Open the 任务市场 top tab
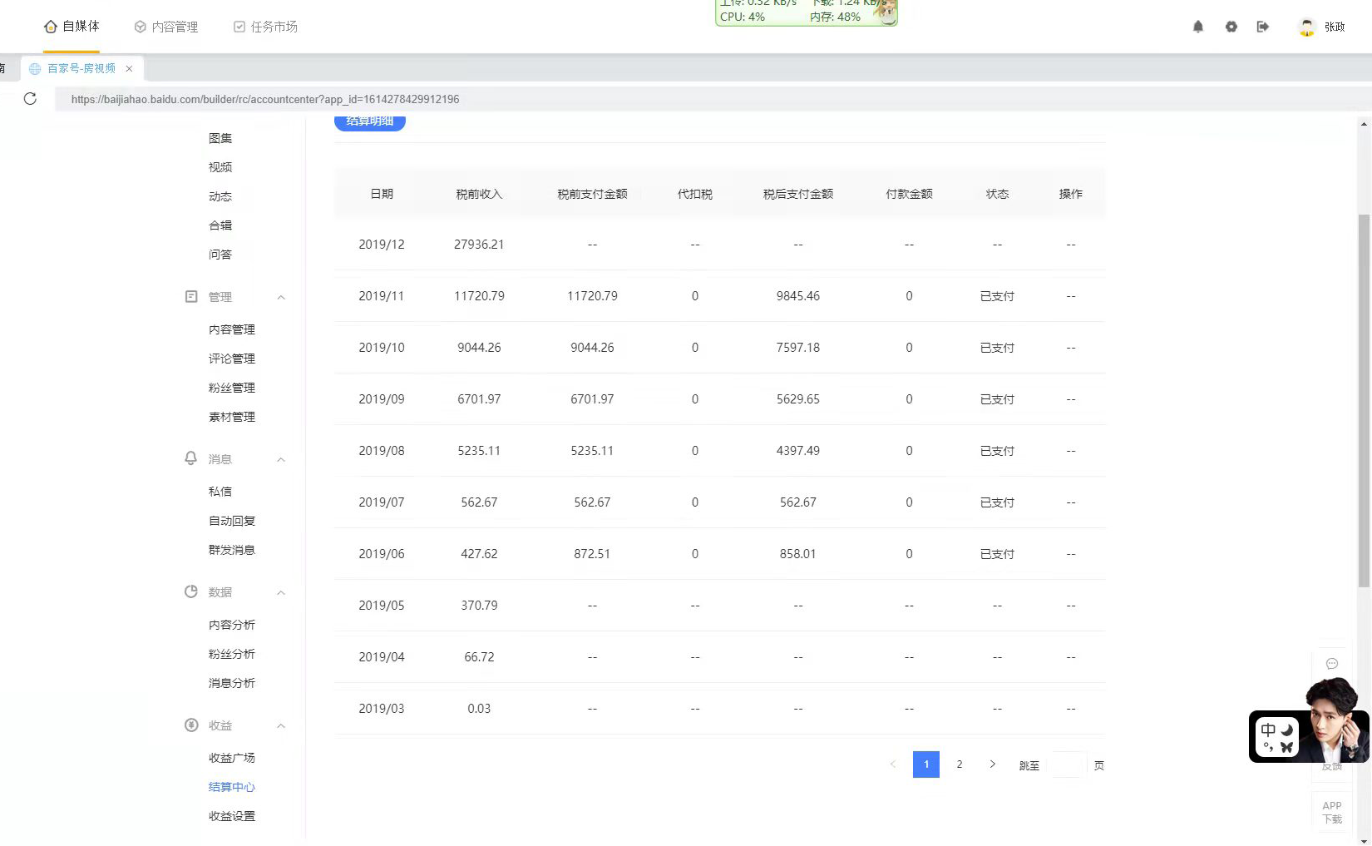Screen dimensions: 1372x846 point(265,27)
